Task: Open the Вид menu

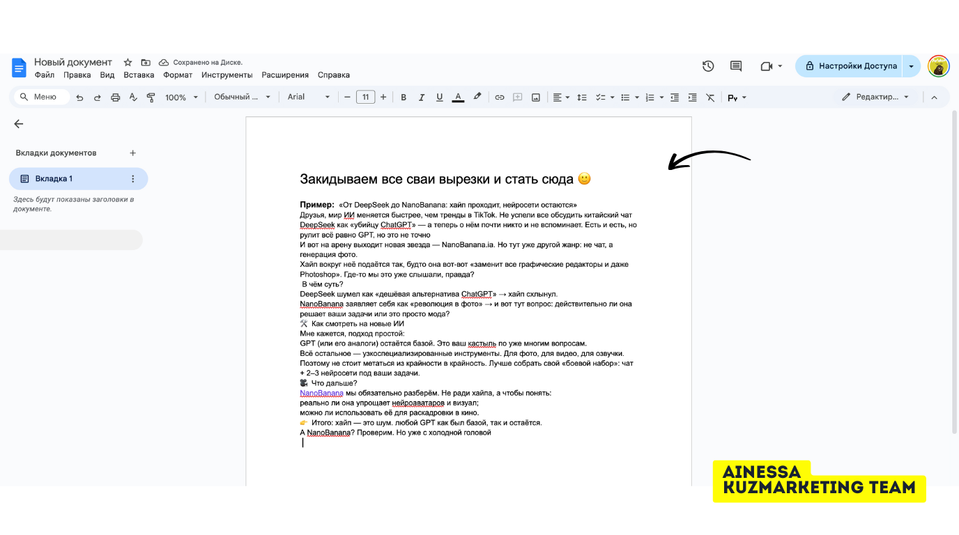Action: point(107,75)
